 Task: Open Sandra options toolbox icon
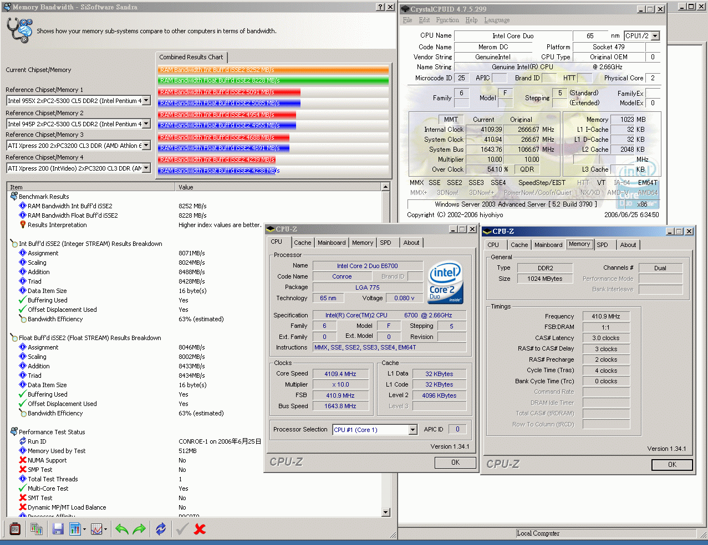15,529
